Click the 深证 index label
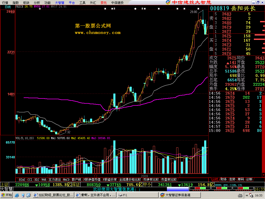Screen dimensions: 265x199 [x=76, y=184]
